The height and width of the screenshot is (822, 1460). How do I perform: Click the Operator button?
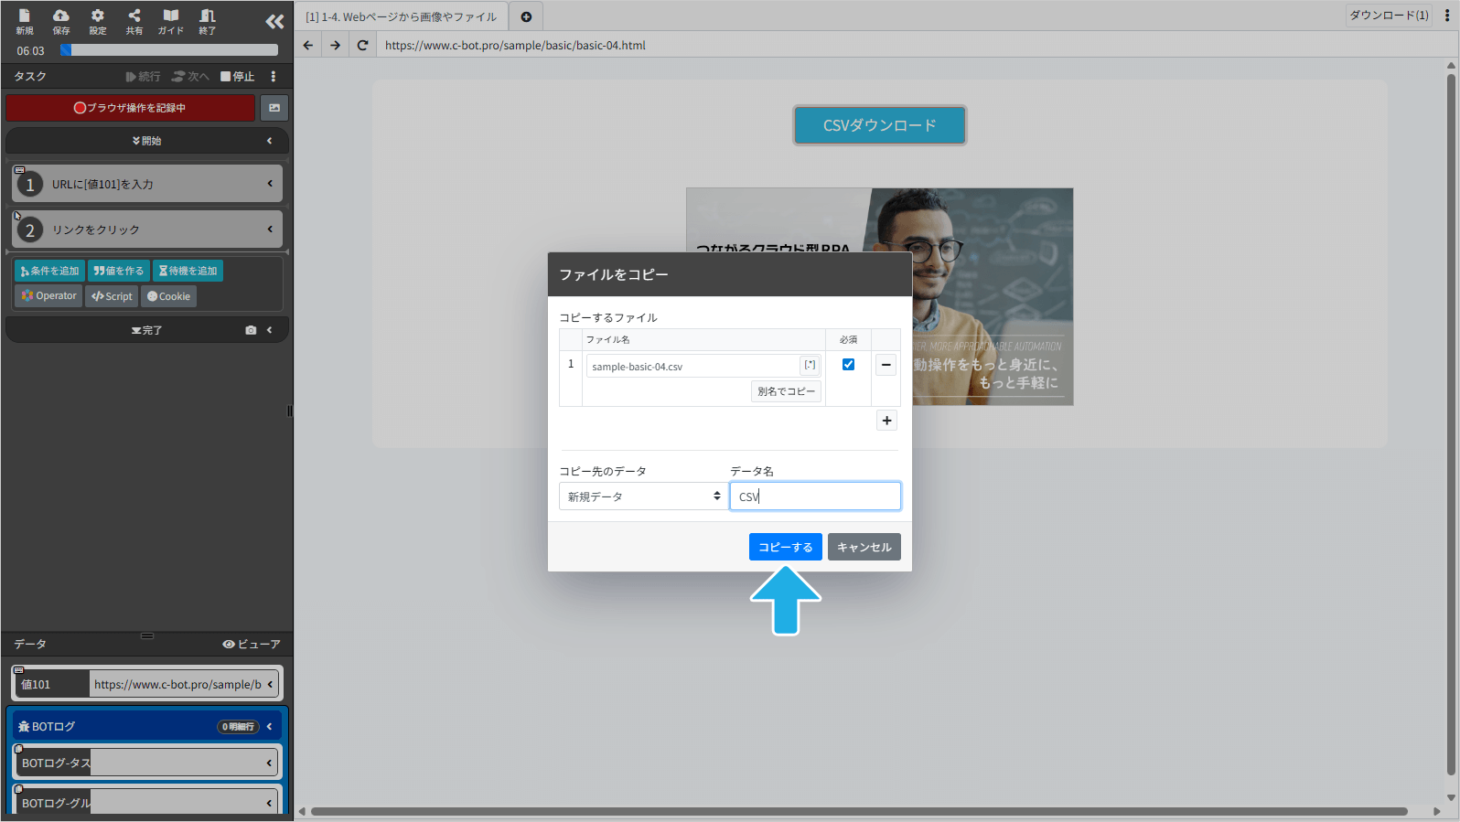[48, 296]
